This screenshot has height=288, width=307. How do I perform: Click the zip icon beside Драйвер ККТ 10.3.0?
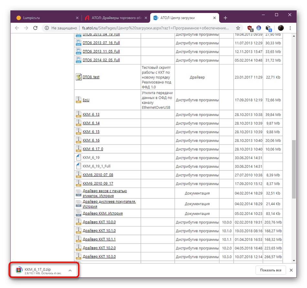79,256
